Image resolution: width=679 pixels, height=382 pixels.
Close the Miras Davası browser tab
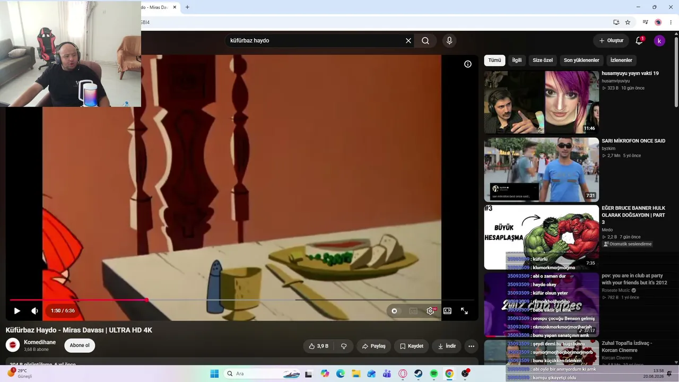[x=173, y=7]
